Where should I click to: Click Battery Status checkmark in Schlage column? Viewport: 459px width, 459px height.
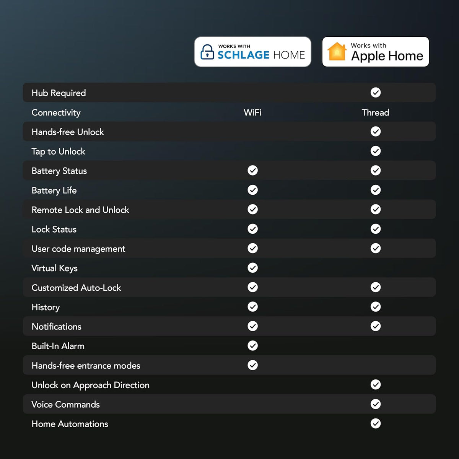coord(252,171)
